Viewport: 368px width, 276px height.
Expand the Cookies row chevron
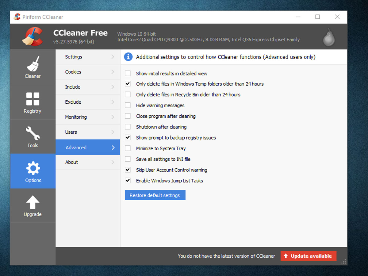tap(113, 72)
